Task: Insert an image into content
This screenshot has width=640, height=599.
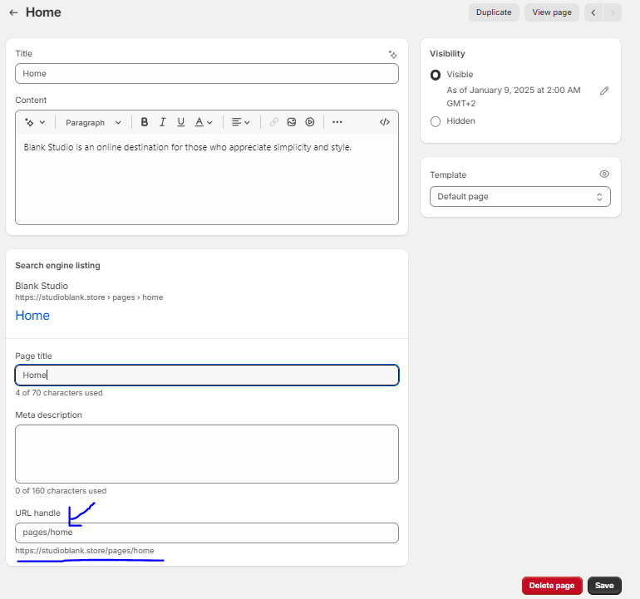Action: coord(292,122)
